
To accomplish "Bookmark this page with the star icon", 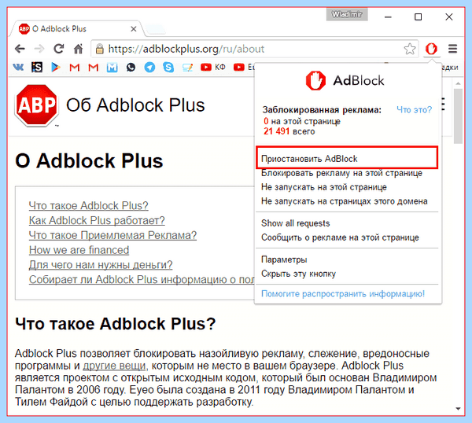I will (x=410, y=49).
